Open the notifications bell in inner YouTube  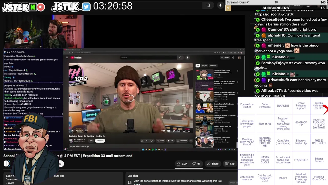tap(233, 58)
